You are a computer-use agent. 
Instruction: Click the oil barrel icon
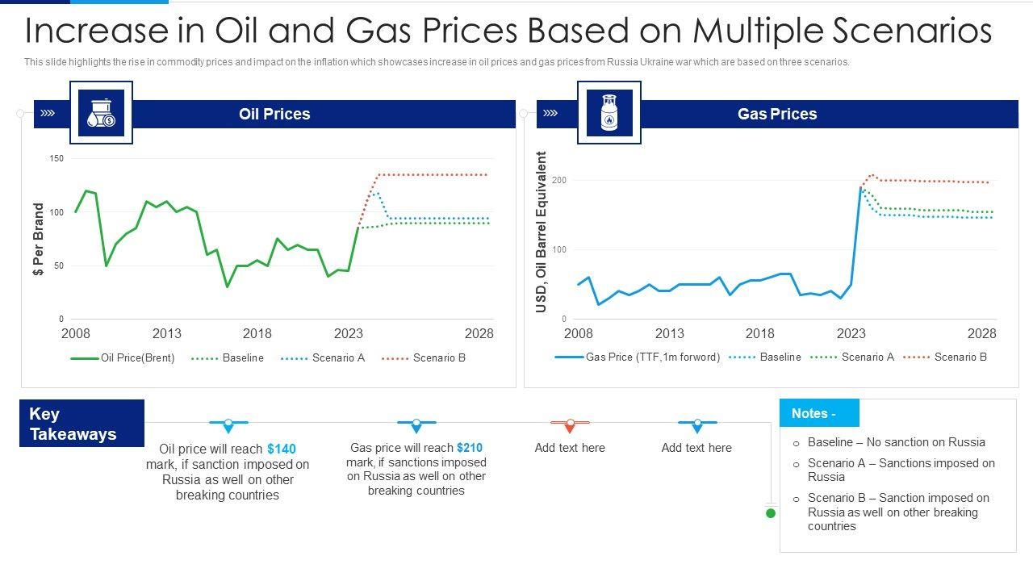[x=101, y=113]
